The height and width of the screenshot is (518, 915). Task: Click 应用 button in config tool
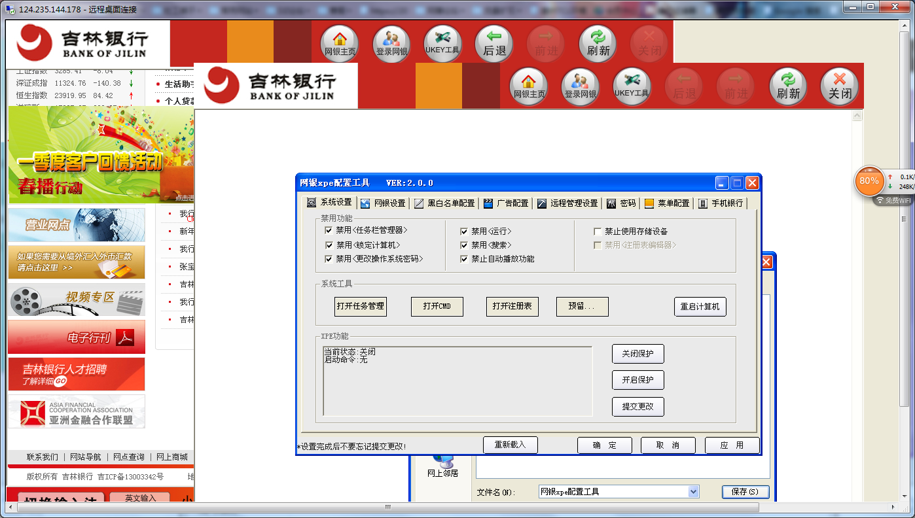click(x=732, y=445)
